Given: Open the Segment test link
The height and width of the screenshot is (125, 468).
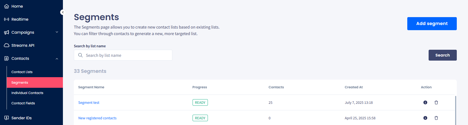Looking at the screenshot, I should [89, 103].
